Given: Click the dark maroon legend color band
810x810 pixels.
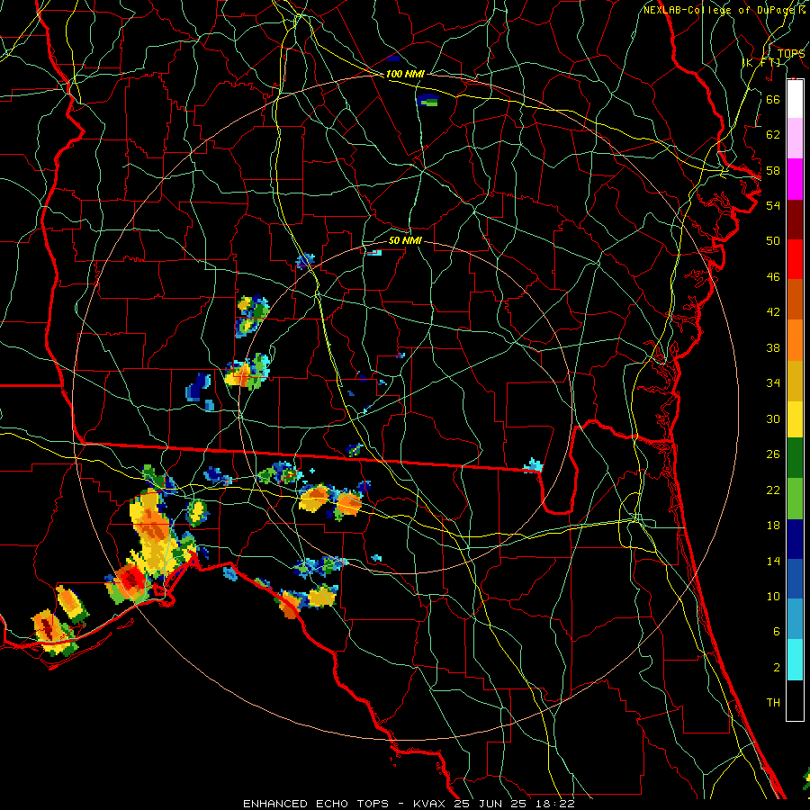Looking at the screenshot, I should pyautogui.click(x=795, y=220).
